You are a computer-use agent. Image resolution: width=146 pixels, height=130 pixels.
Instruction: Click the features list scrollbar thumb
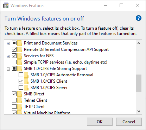point(139,83)
